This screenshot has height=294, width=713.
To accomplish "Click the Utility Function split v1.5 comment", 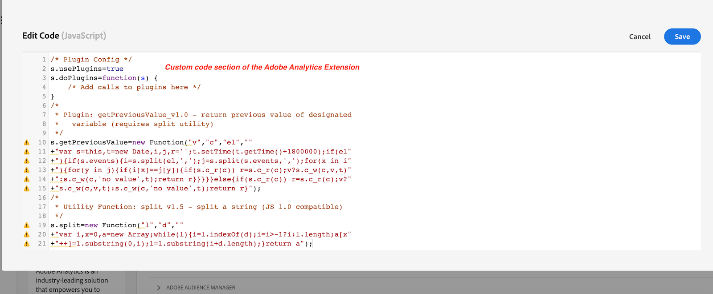I will pyautogui.click(x=199, y=207).
